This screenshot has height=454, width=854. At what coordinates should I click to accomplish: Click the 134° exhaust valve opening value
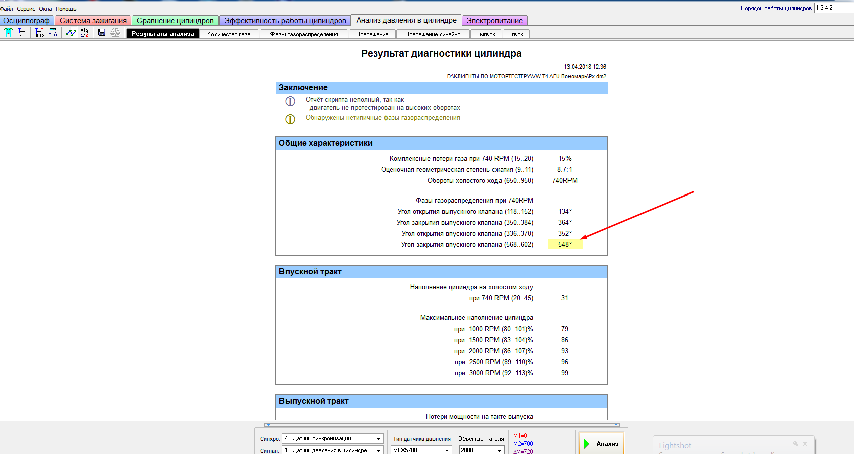pos(565,211)
